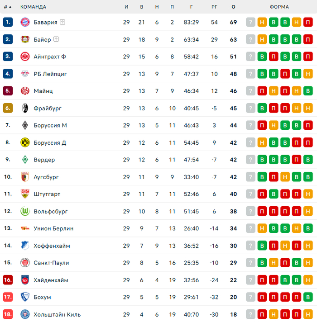Screen dimensions: 317x322
Task: Sort standings by the РГ column header
Action: (214, 7)
